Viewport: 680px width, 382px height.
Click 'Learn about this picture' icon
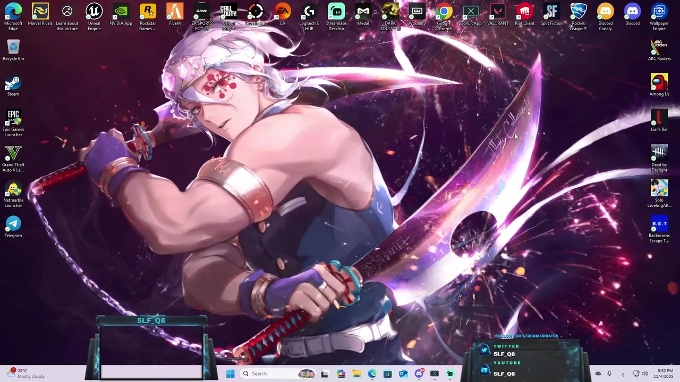[67, 16]
